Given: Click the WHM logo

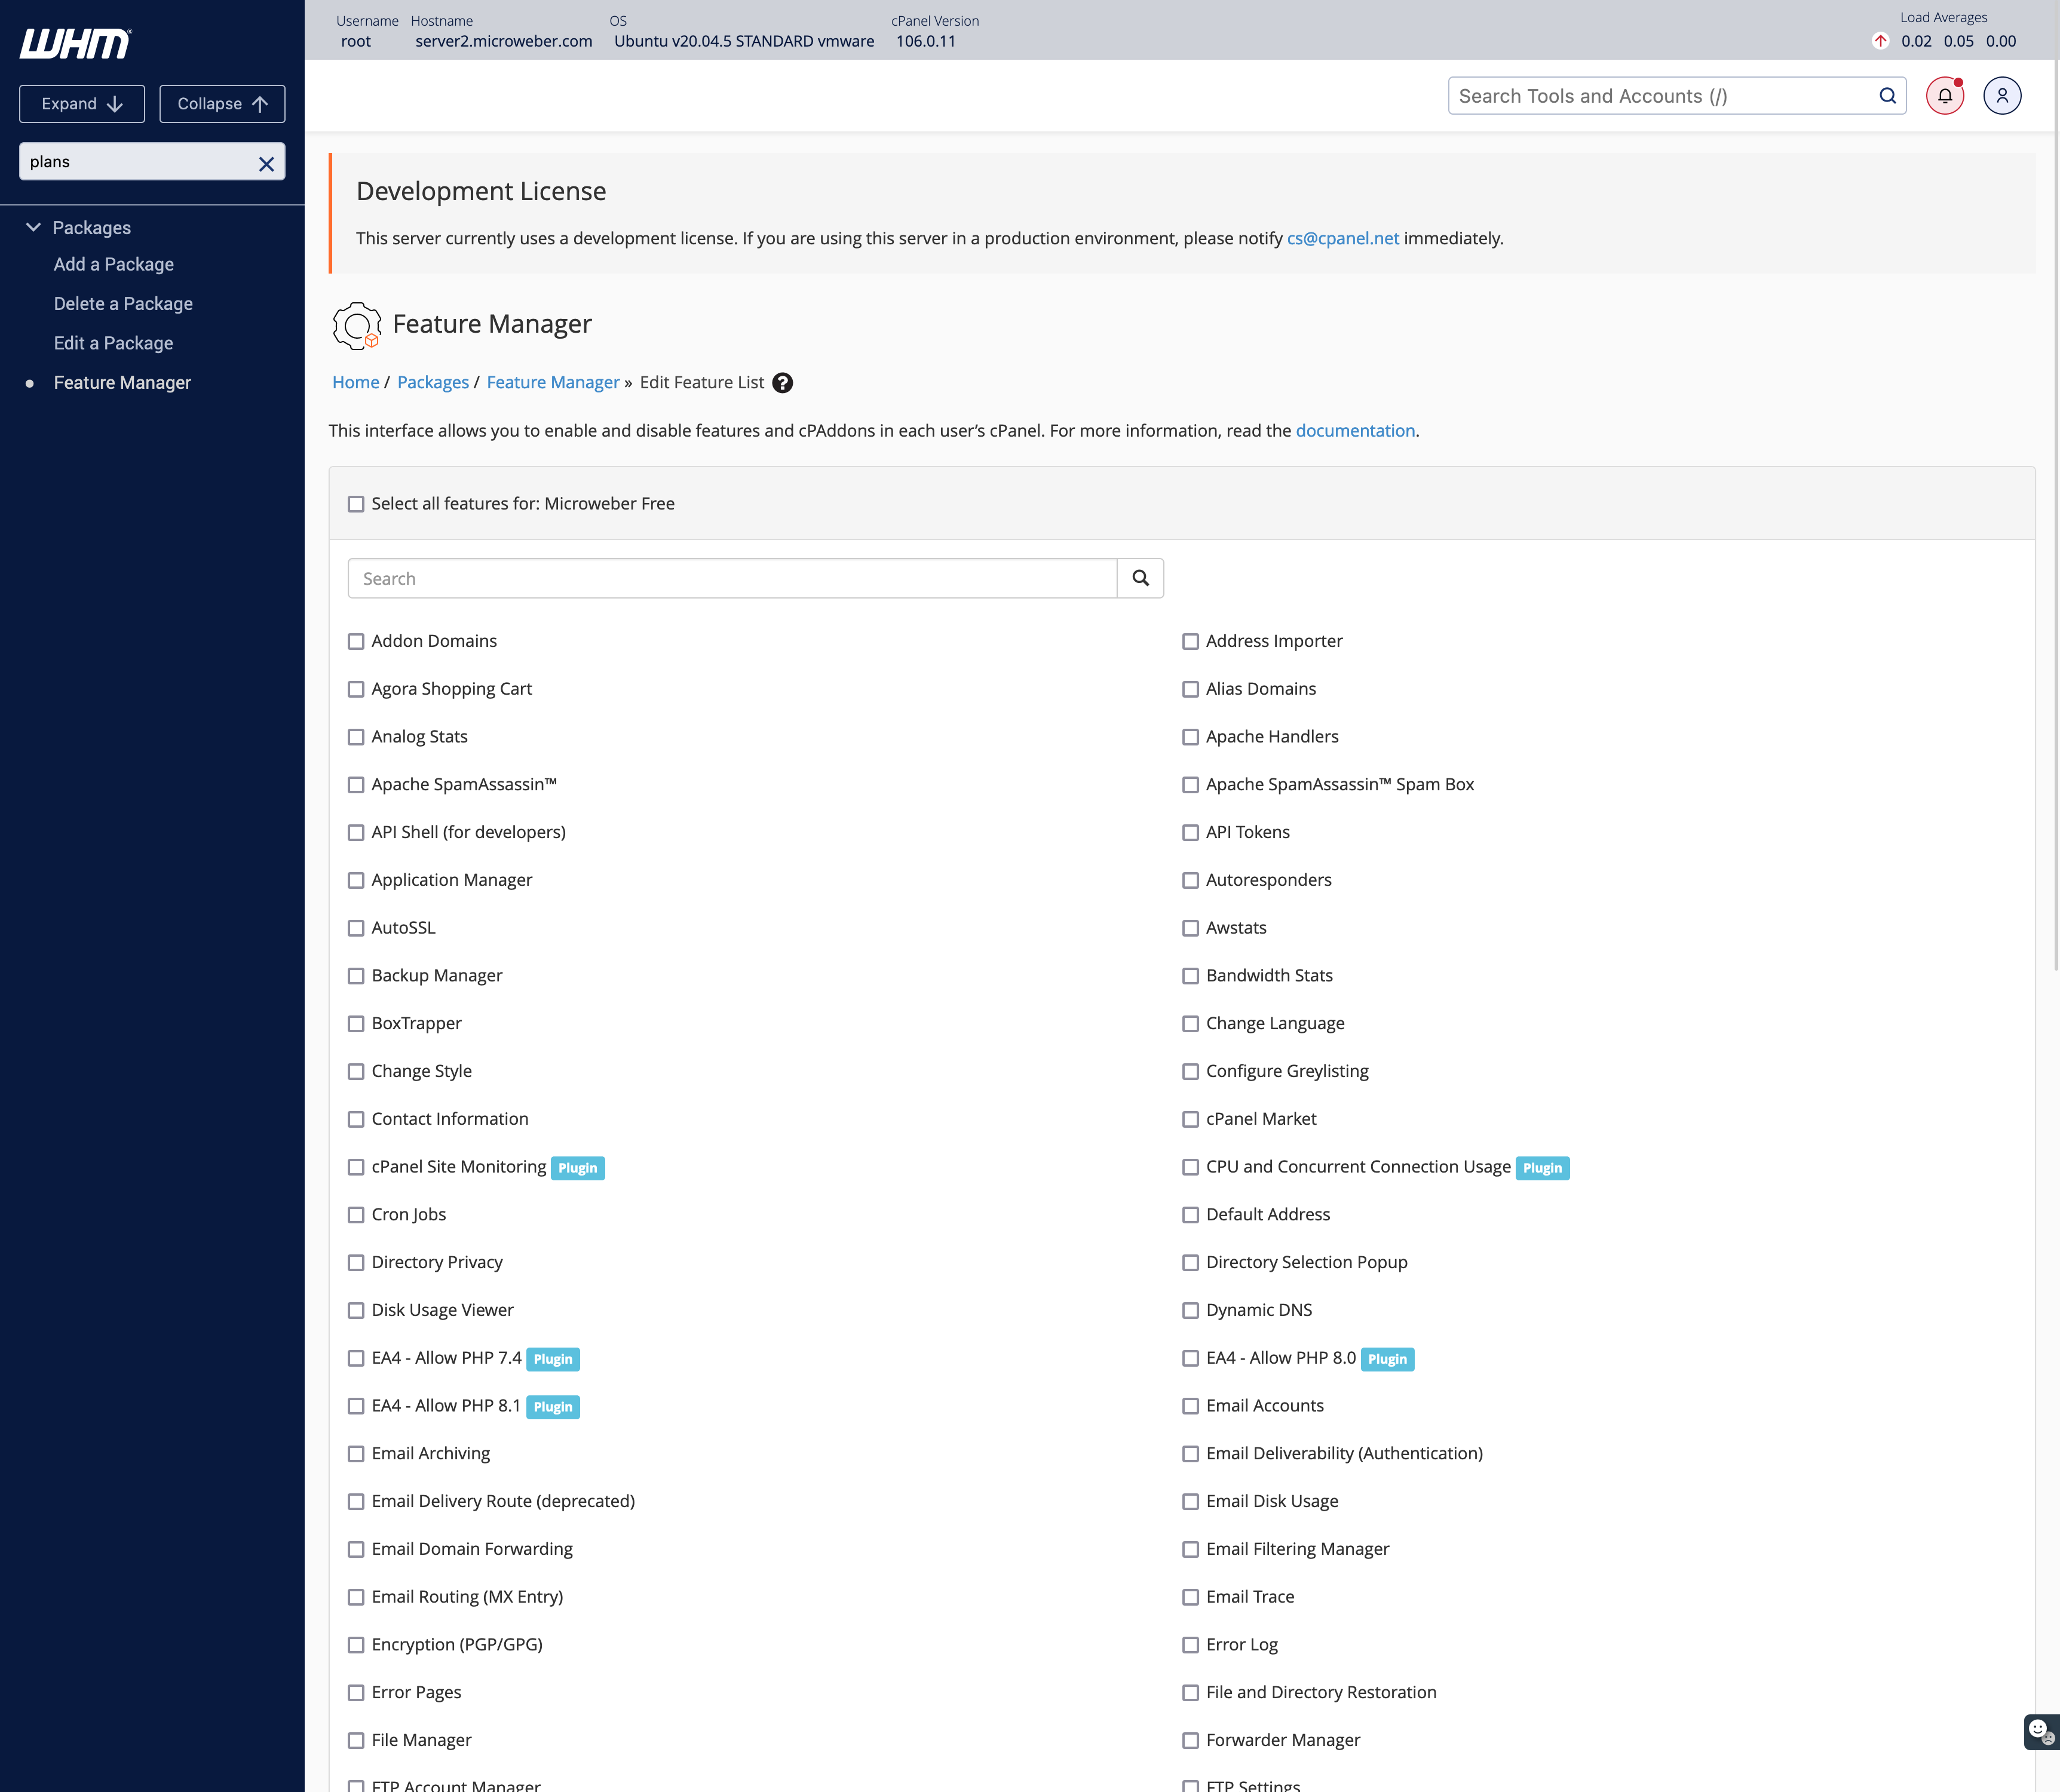Looking at the screenshot, I should [x=75, y=43].
